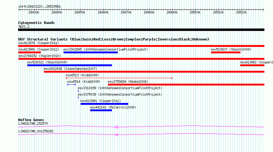Click the esv2759684 (Redon2006) red bar
This screenshot has height=152, width=273.
coord(186,85)
